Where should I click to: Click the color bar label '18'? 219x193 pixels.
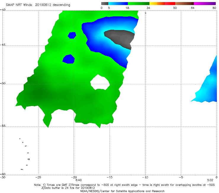[127, 8]
